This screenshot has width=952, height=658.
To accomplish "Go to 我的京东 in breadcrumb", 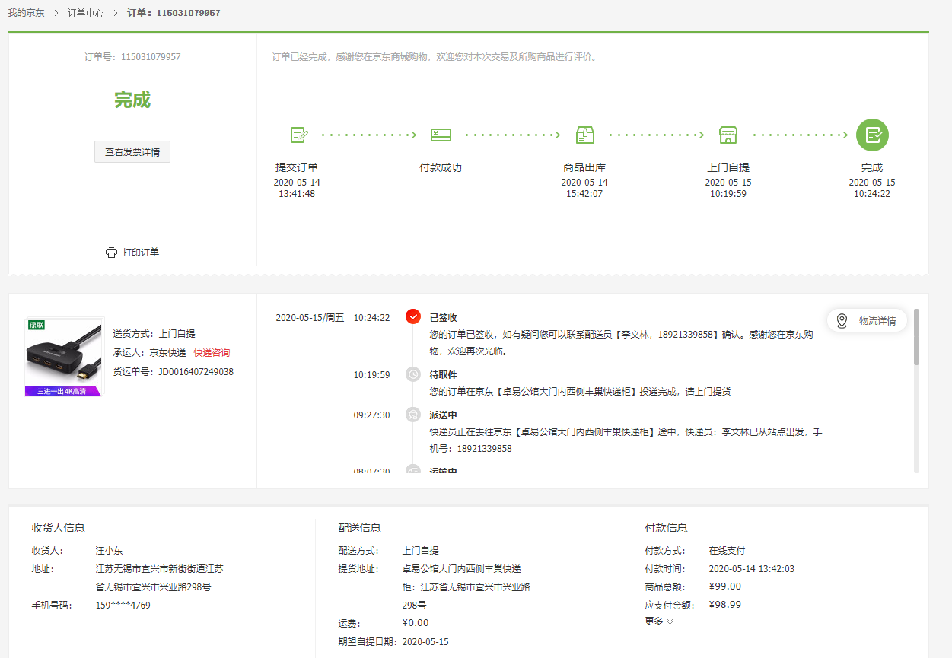I will [x=27, y=14].
